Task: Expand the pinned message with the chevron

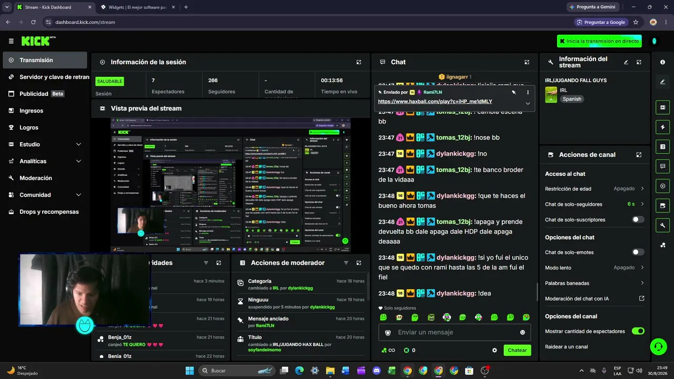Action: [x=528, y=103]
